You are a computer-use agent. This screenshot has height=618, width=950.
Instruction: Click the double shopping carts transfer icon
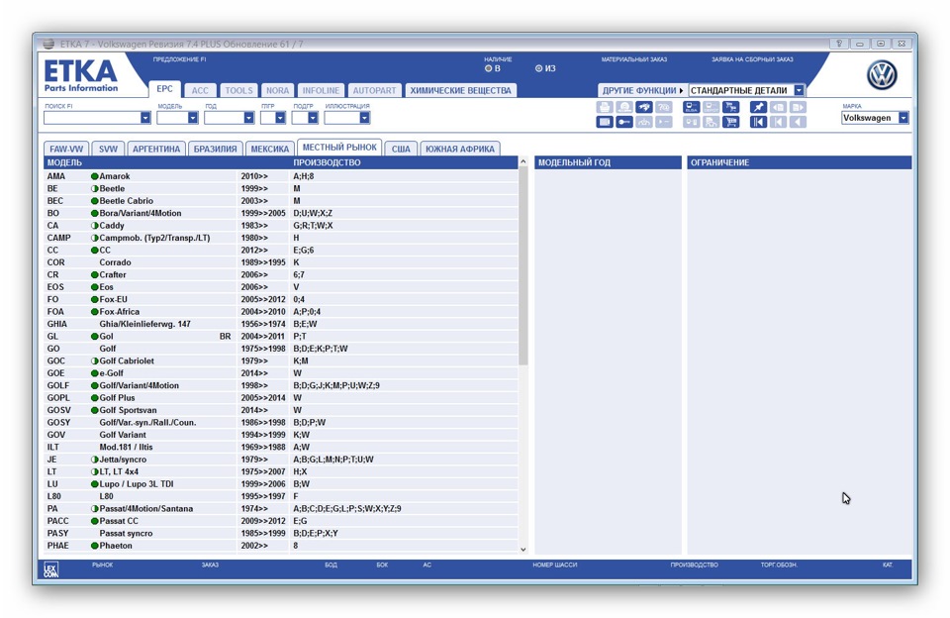coord(730,107)
